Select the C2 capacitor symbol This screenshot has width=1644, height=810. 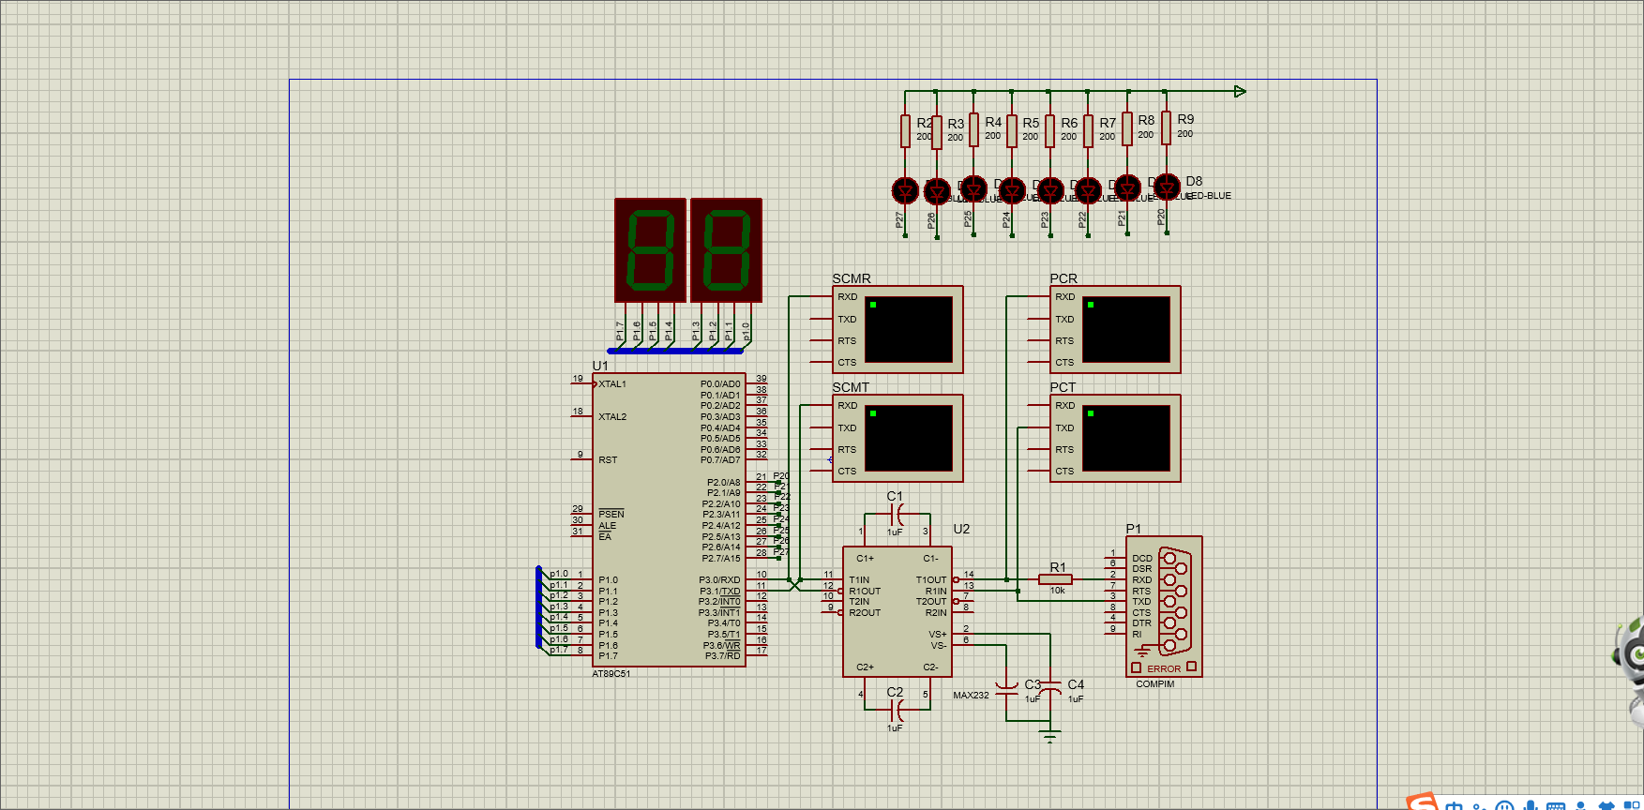[897, 710]
